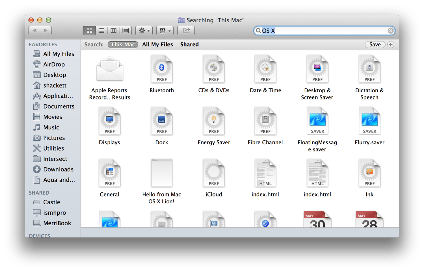Open Movies in the sidebar

[47, 117]
